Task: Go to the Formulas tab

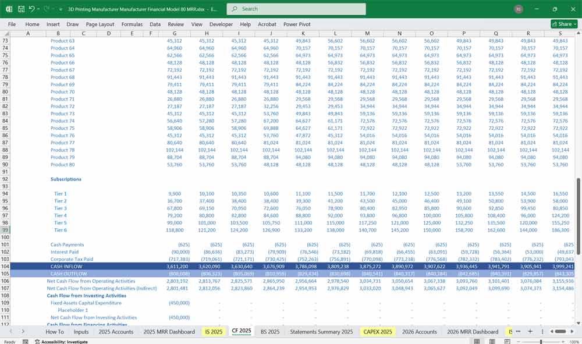Action: 132,24
